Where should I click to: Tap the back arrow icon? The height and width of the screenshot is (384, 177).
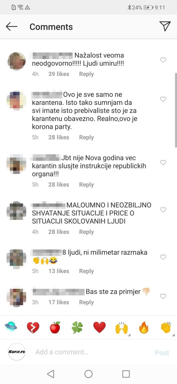coord(12,27)
